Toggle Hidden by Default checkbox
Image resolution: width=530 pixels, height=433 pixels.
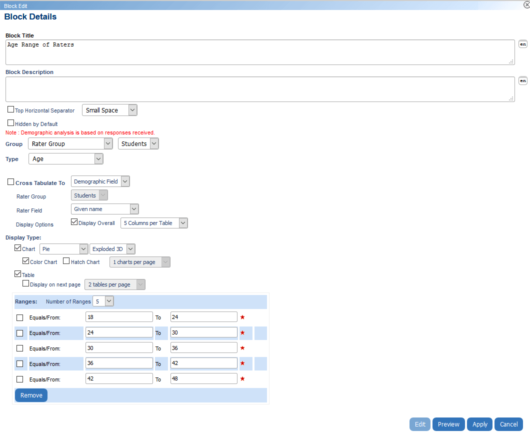pyautogui.click(x=11, y=123)
